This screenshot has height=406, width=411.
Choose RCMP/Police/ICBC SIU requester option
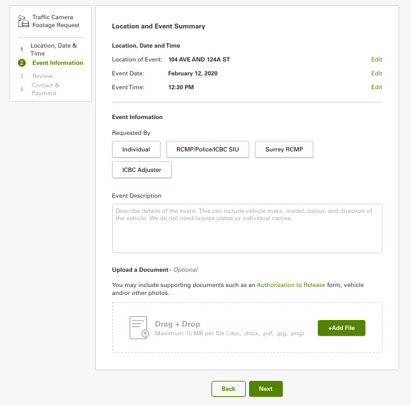[x=207, y=150]
